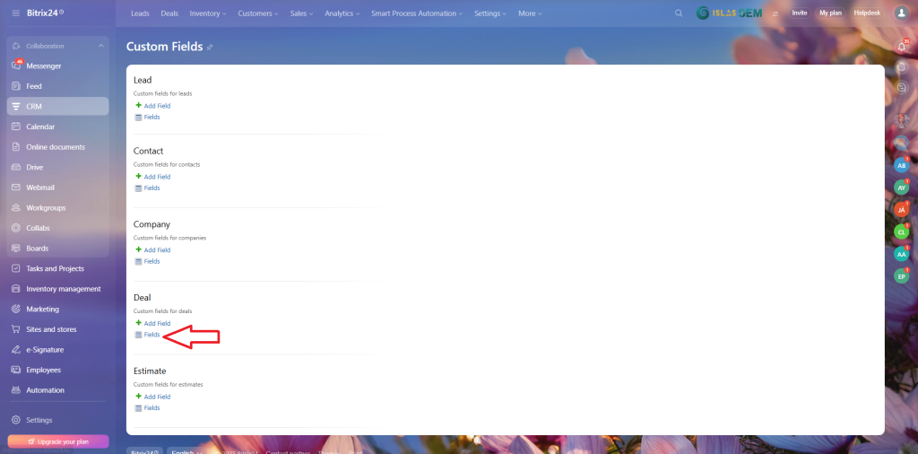
Task: Open the notifications bell icon
Action: point(901,46)
